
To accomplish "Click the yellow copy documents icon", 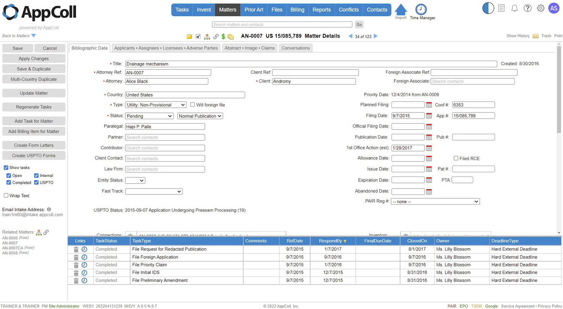I will (x=231, y=36).
